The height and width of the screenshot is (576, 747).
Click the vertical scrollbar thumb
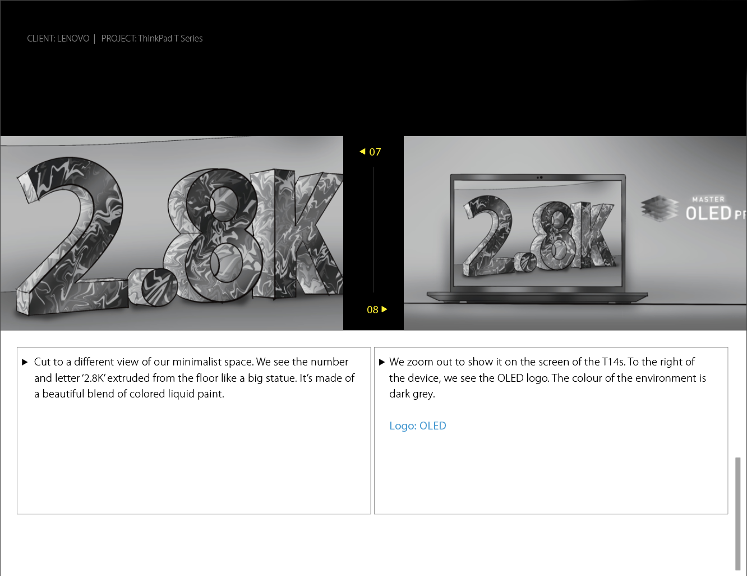pyautogui.click(x=738, y=514)
